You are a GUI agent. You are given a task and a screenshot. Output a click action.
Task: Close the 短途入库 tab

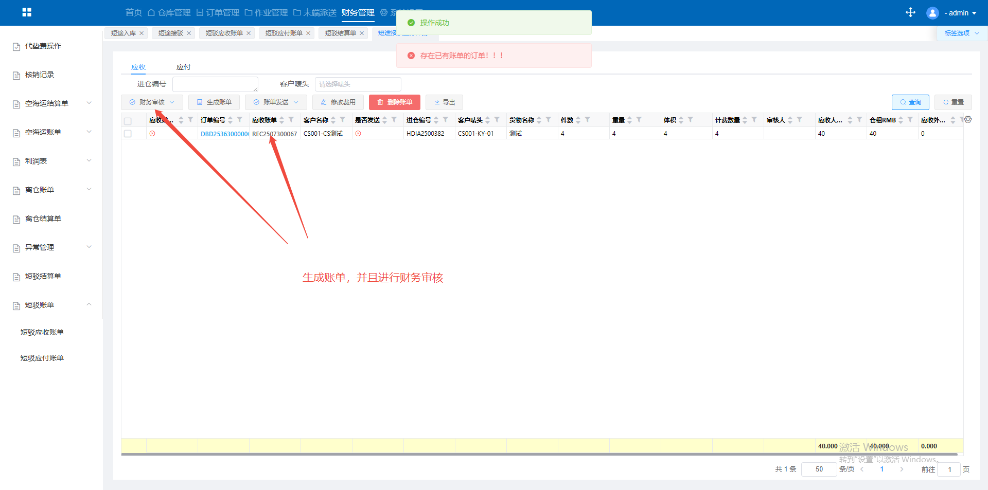(142, 33)
